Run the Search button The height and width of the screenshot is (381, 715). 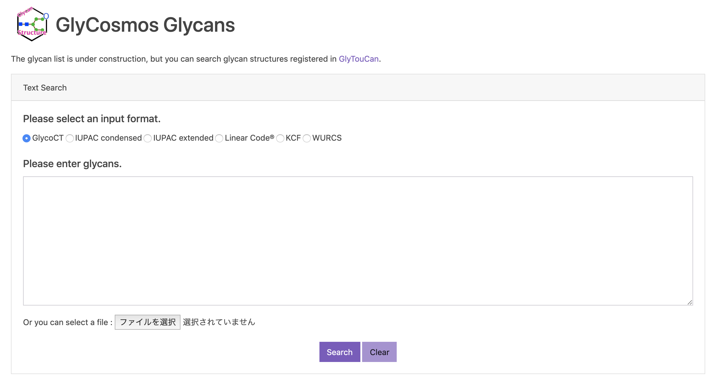click(340, 352)
